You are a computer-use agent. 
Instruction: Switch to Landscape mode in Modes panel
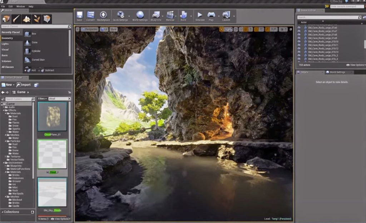(26, 18)
